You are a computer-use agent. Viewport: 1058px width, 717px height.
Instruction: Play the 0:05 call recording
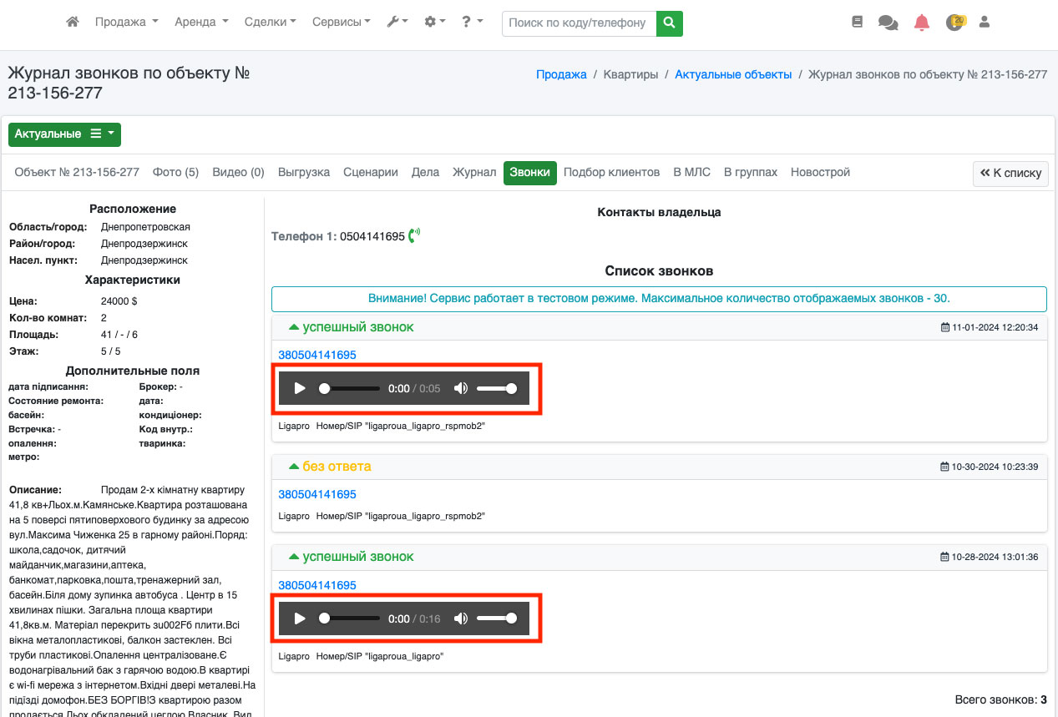click(300, 388)
